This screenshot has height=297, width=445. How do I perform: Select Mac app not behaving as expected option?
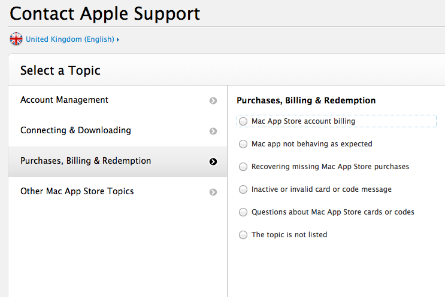tap(243, 144)
